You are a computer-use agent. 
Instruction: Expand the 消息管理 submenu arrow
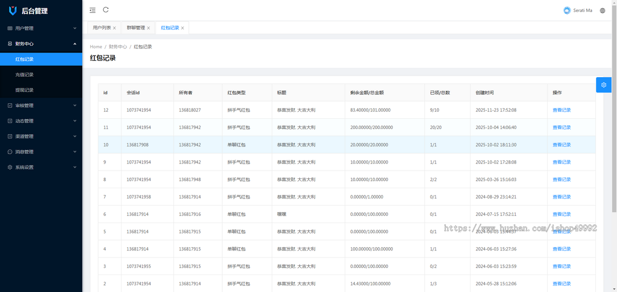(75, 152)
